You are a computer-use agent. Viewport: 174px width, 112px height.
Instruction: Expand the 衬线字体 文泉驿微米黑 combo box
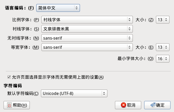pyautogui.click(x=87, y=29)
